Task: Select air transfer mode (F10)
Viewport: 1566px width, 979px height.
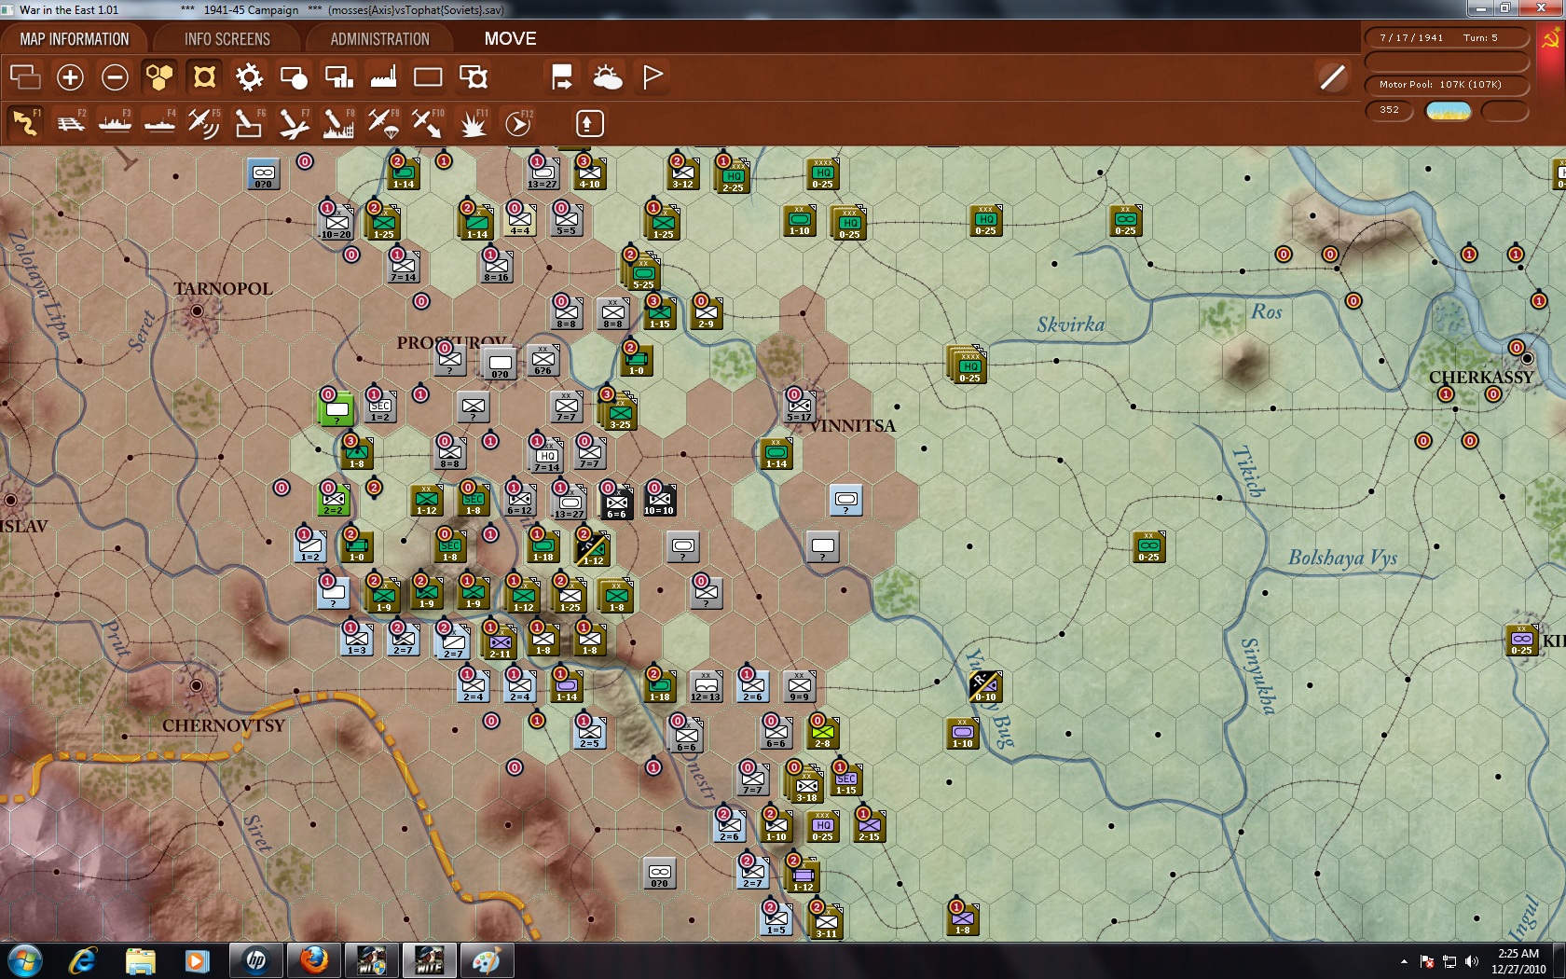Action: (428, 123)
